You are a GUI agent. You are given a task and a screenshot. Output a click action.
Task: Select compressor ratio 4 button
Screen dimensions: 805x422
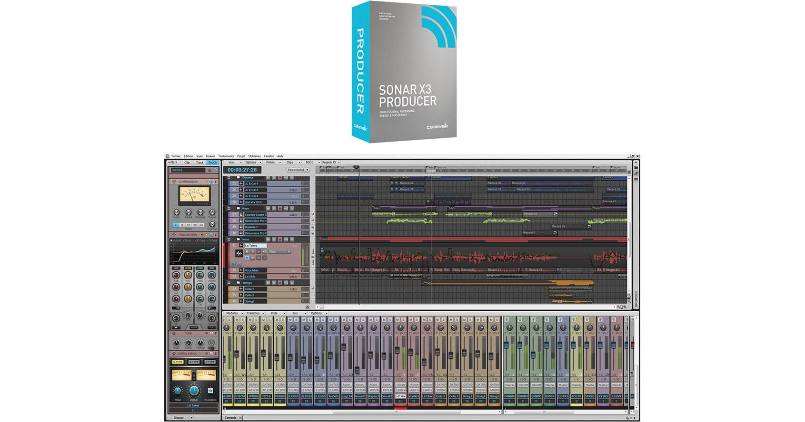pos(176,225)
